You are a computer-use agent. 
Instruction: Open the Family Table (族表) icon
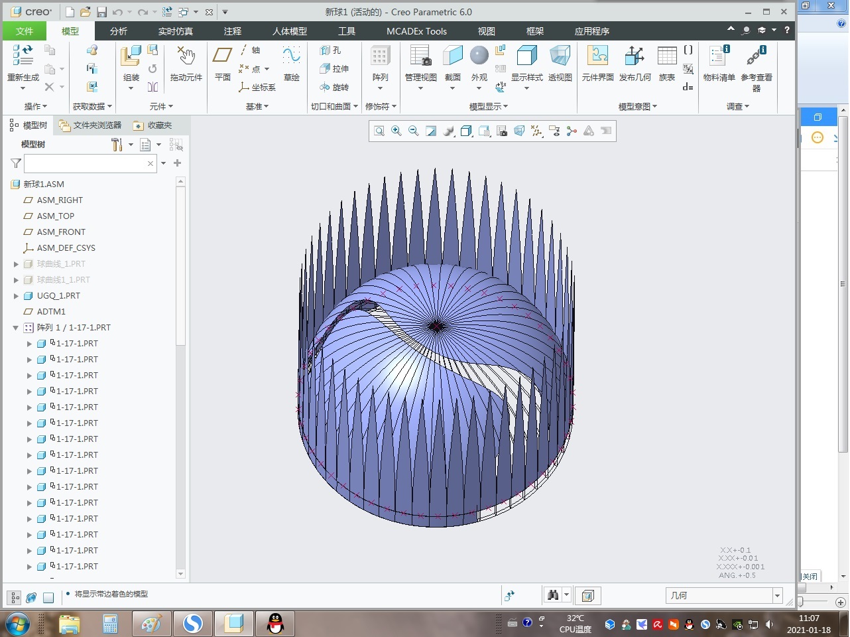[667, 56]
